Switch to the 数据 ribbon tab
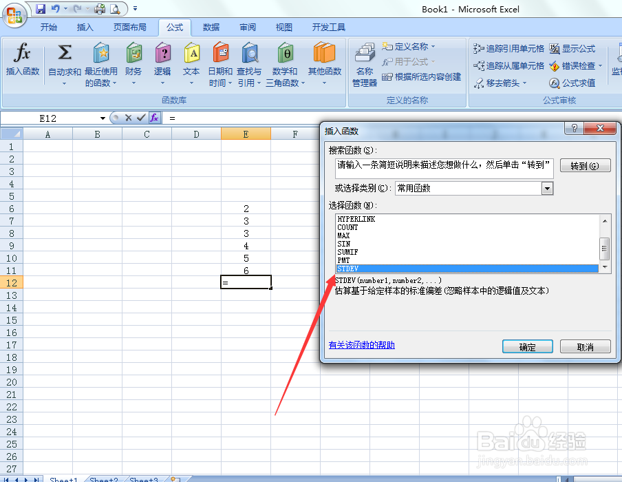 coord(211,28)
